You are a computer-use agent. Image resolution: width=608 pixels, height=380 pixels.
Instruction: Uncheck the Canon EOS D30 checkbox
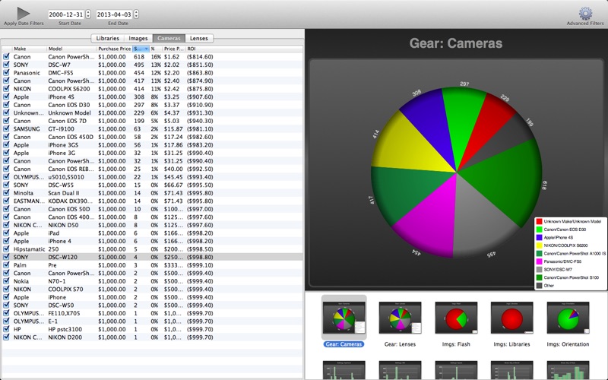point(6,105)
